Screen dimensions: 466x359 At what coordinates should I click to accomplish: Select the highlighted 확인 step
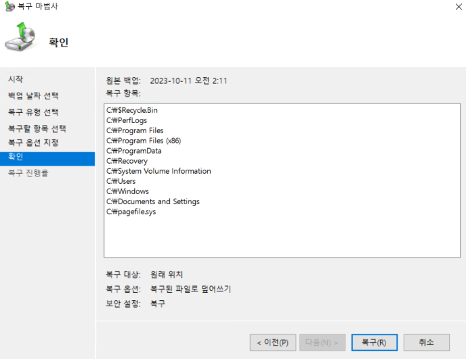tap(15, 158)
